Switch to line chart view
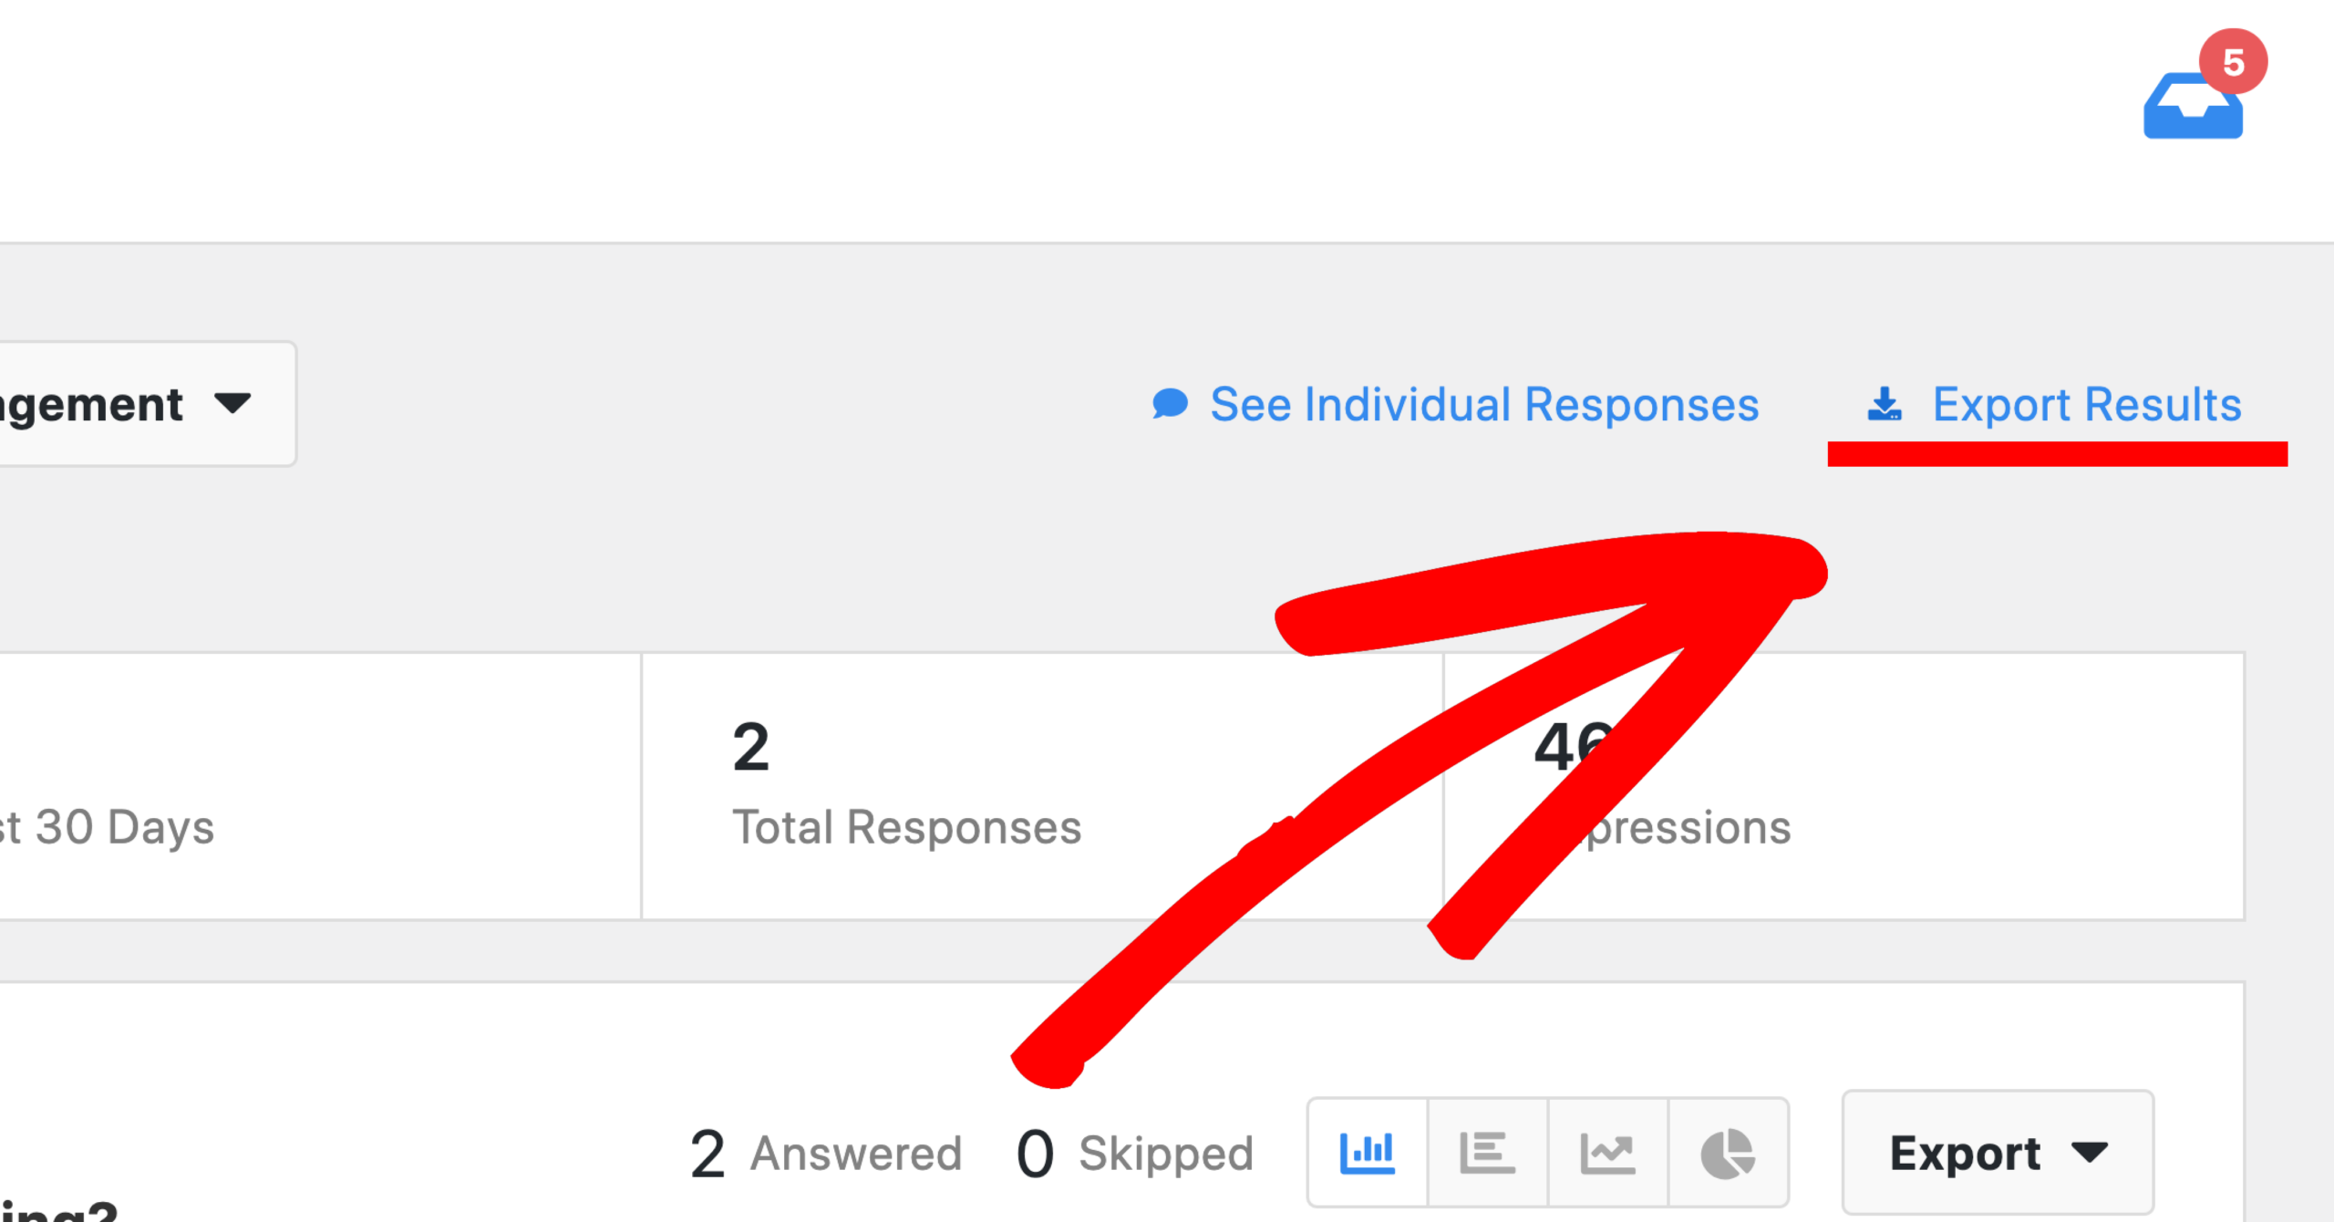The height and width of the screenshot is (1222, 2334). pos(1608,1153)
